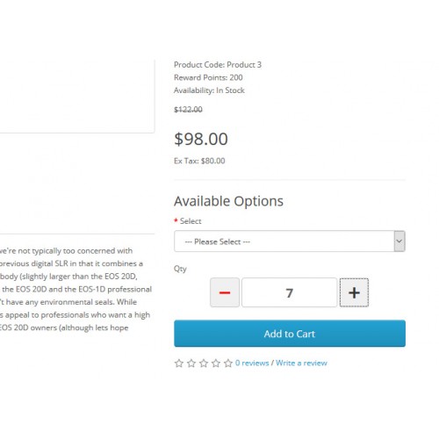Select the first rating star
The height and width of the screenshot is (439, 439).
179,363
